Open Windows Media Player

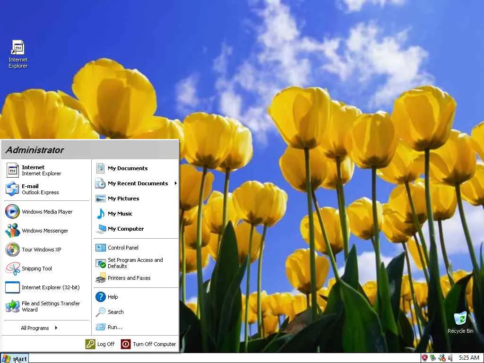click(x=47, y=212)
